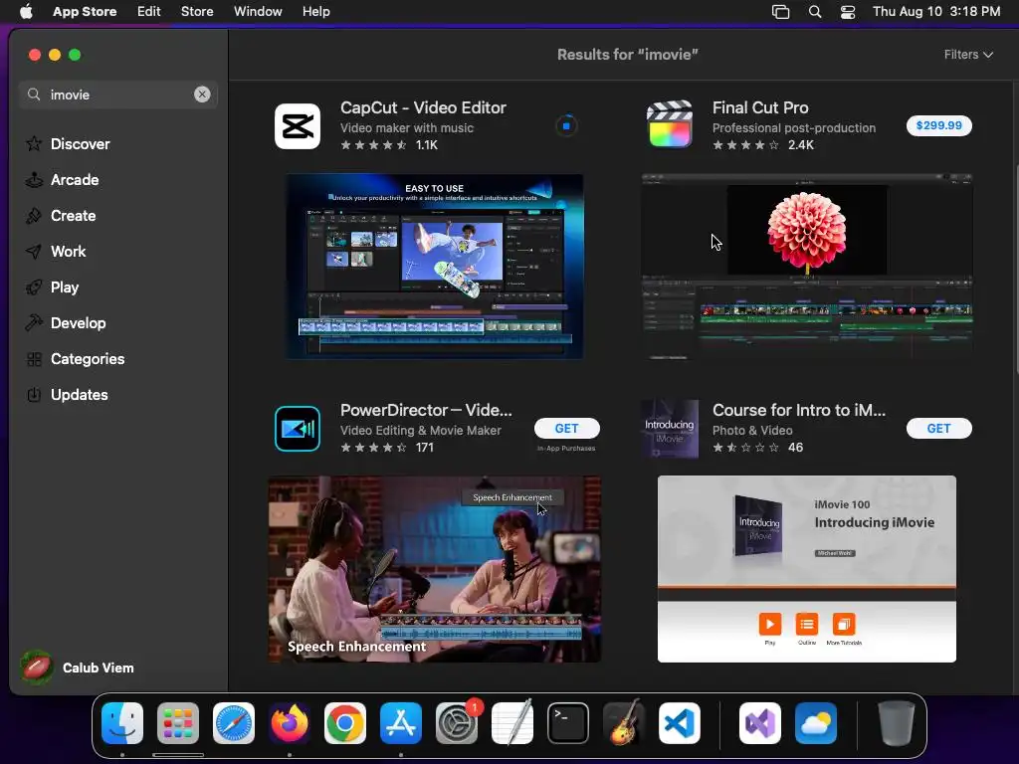The width and height of the screenshot is (1019, 764).
Task: Open Finder from the Dock
Action: click(122, 723)
